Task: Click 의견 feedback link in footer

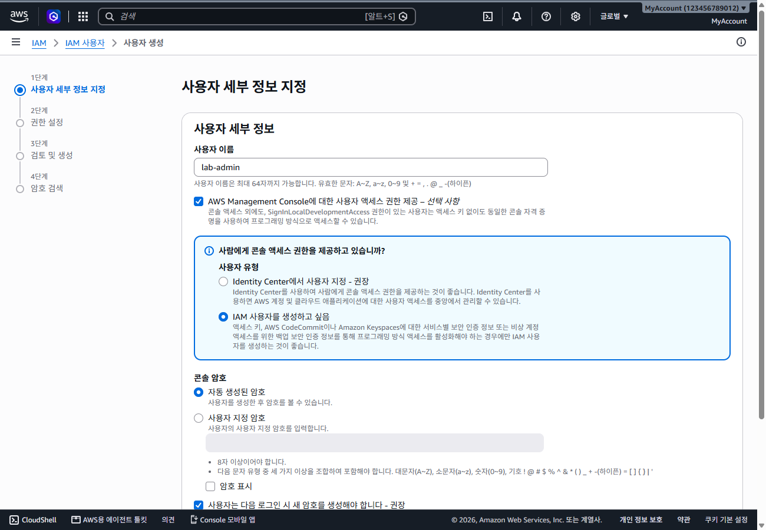Action: pos(169,519)
